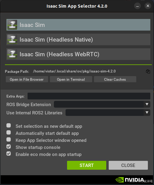This screenshot has width=154, height=185.
Task: Focus the Extra Args input field
Action: pos(89,96)
